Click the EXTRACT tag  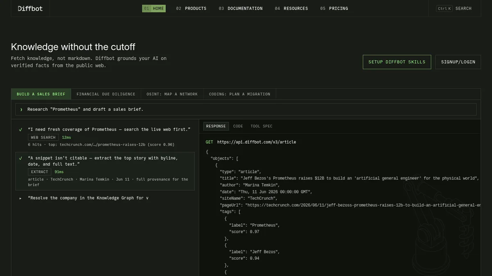point(39,172)
